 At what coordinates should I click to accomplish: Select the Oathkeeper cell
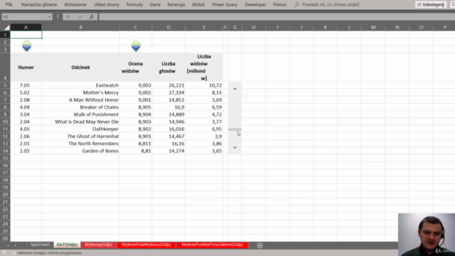pyautogui.click(x=80, y=129)
